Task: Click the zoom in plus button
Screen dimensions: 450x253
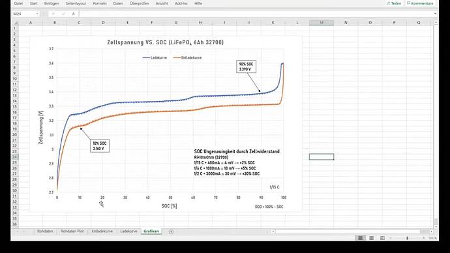Action: 424,238
